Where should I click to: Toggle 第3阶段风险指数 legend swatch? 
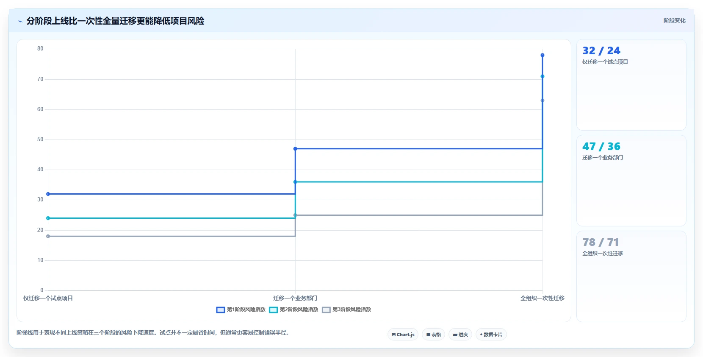(326, 310)
